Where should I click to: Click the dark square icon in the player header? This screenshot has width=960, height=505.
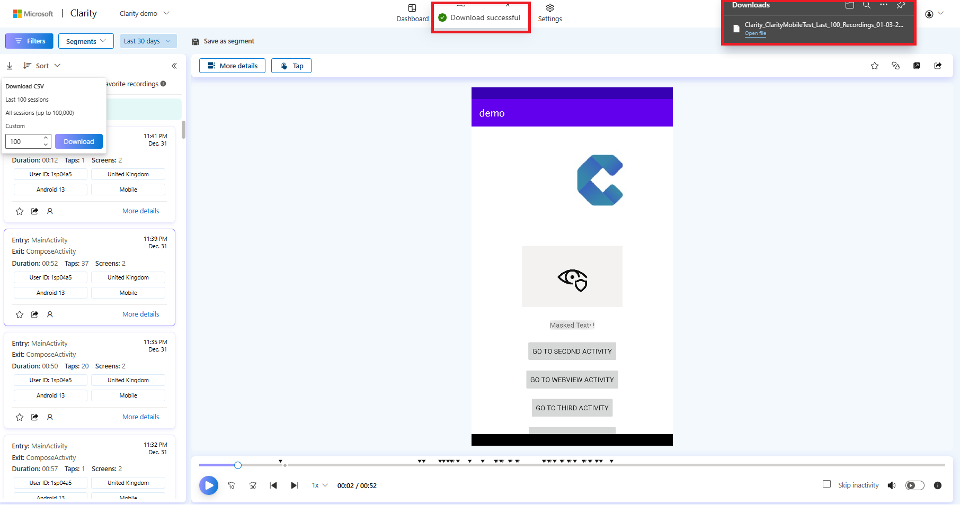(x=917, y=66)
